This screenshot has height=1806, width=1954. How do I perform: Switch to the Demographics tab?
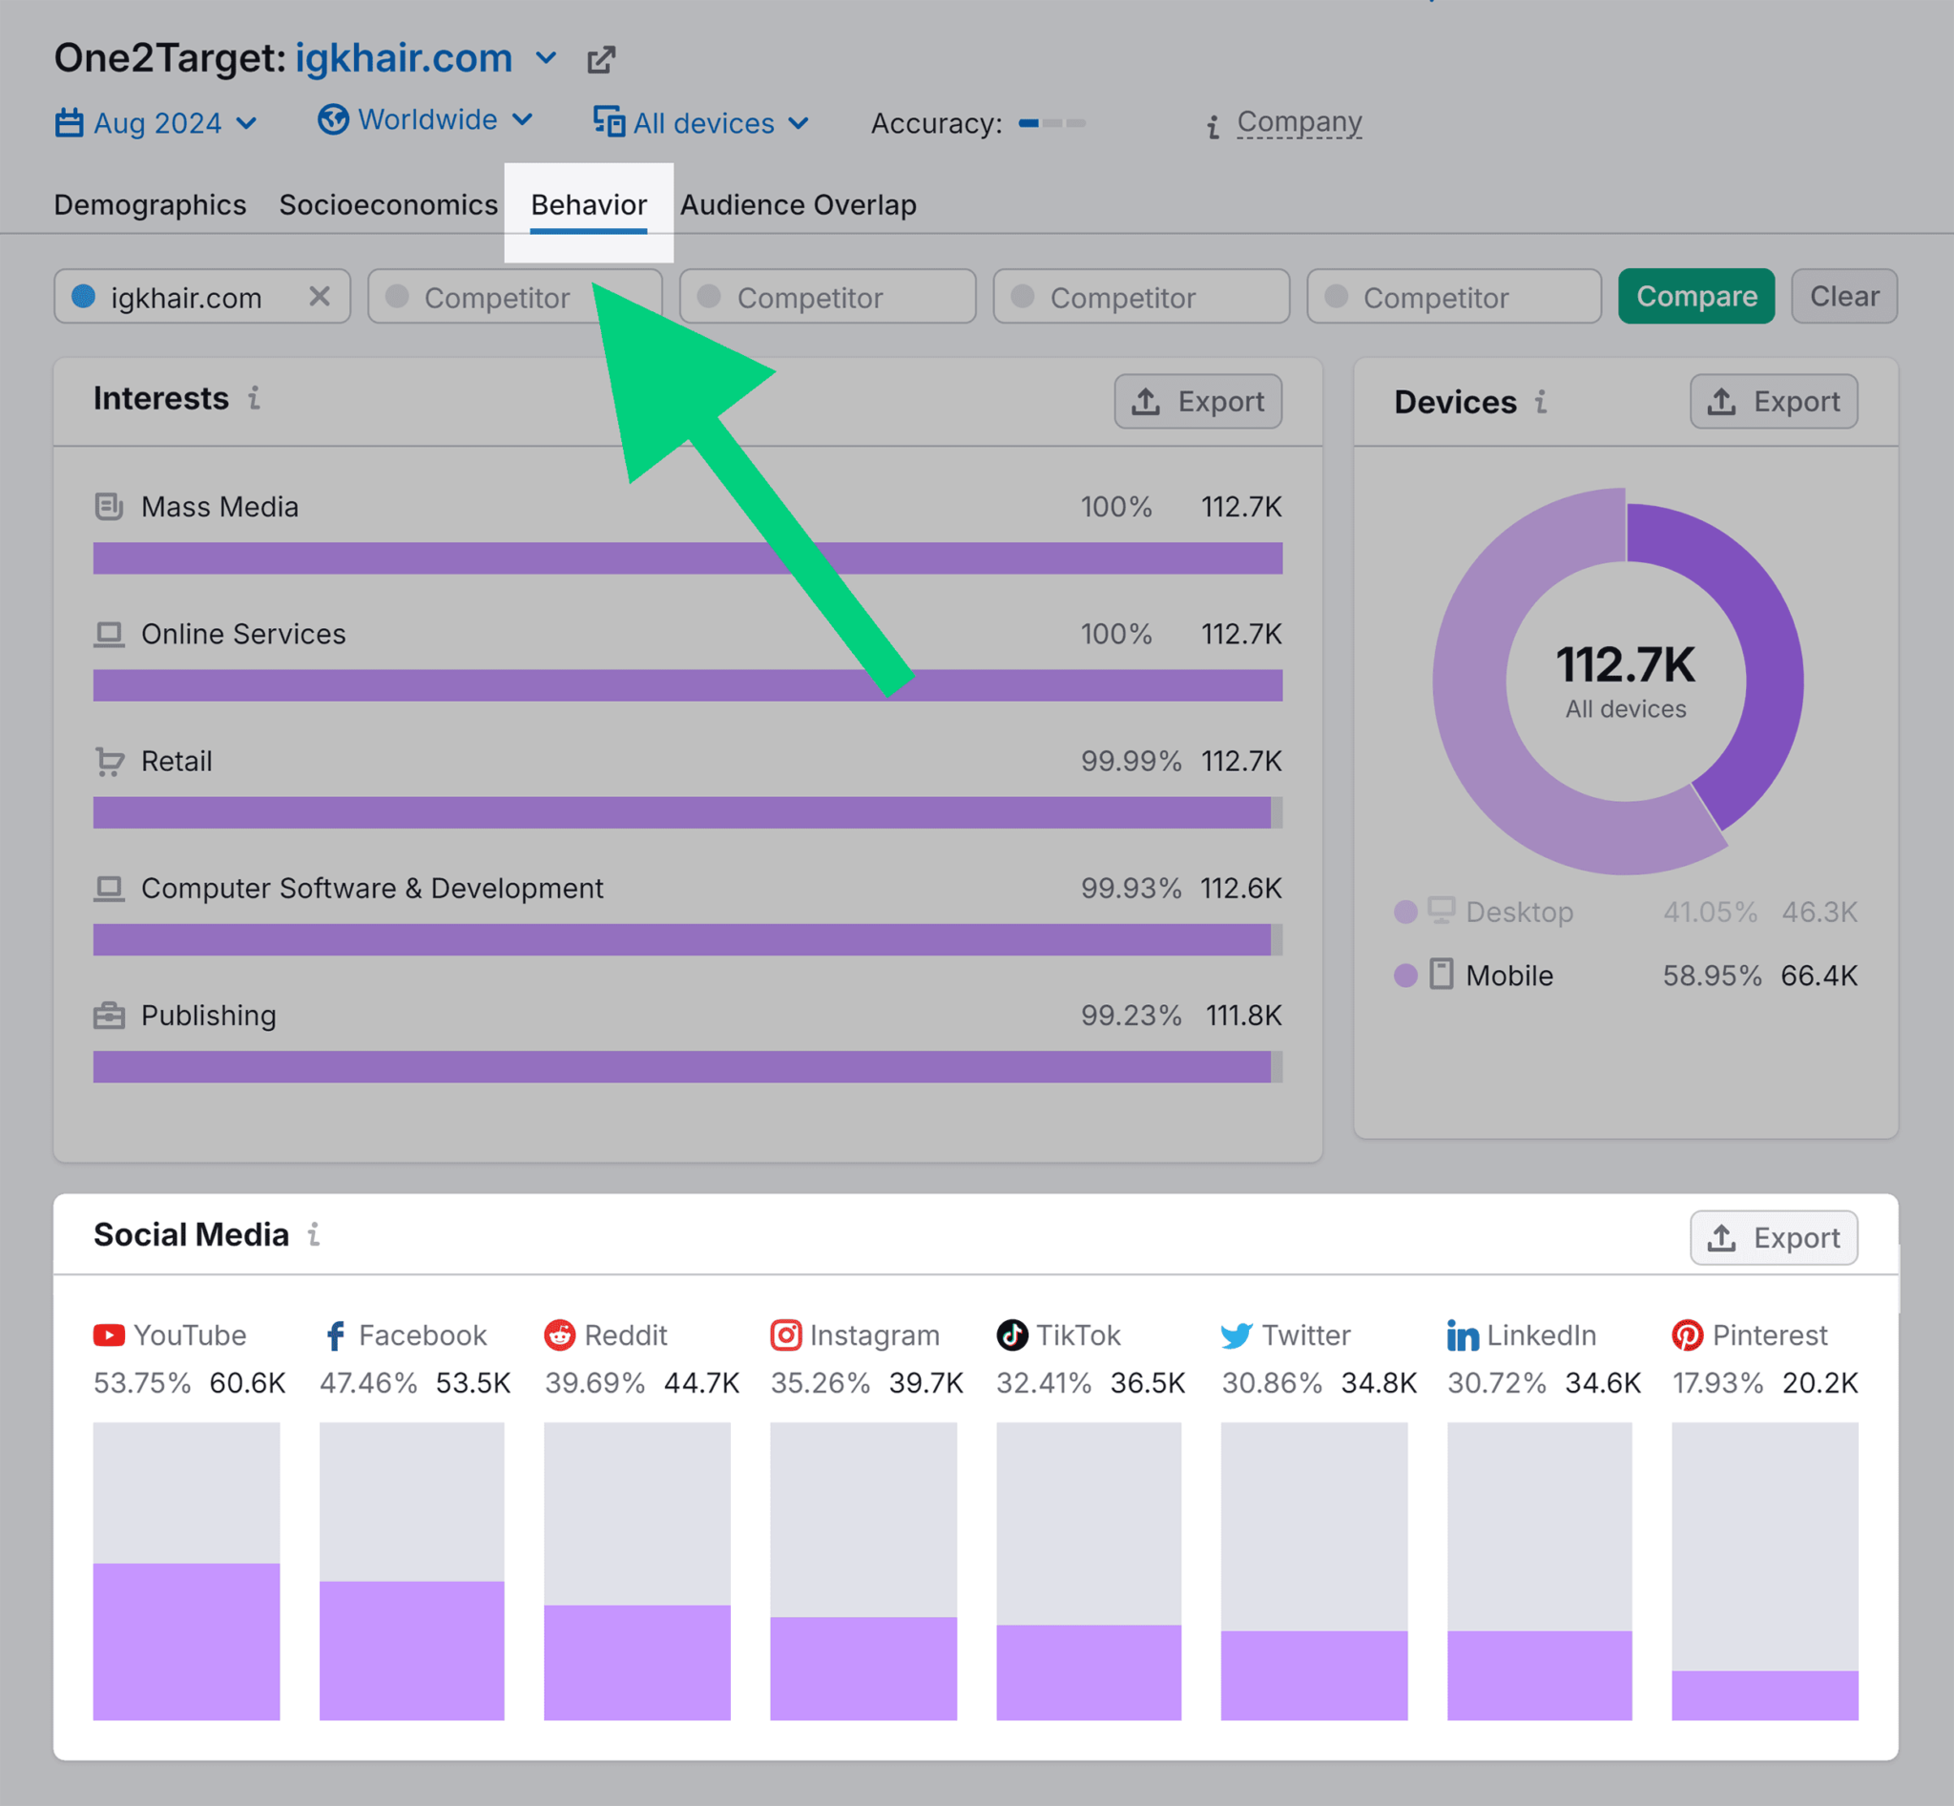pos(148,204)
